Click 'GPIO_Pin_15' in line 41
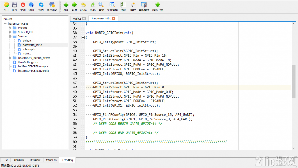The image size is (298, 168). click(x=155, y=56)
